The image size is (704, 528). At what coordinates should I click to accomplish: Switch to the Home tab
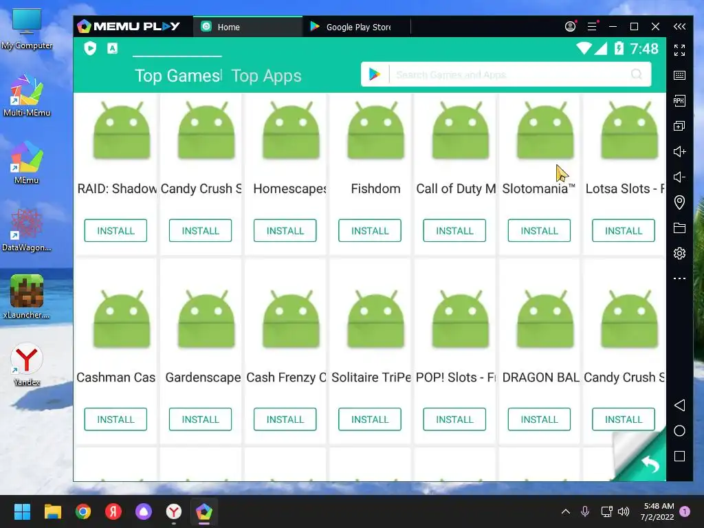[x=247, y=27]
